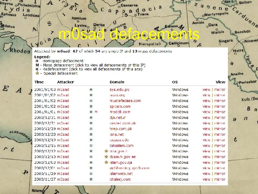Open mass defacement M link for modelli.com
The image size is (258, 194).
[96, 112]
